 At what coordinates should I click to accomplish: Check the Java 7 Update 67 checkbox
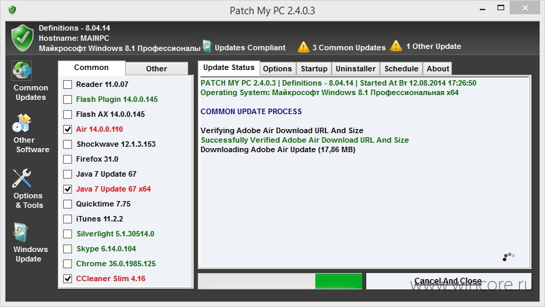67,174
